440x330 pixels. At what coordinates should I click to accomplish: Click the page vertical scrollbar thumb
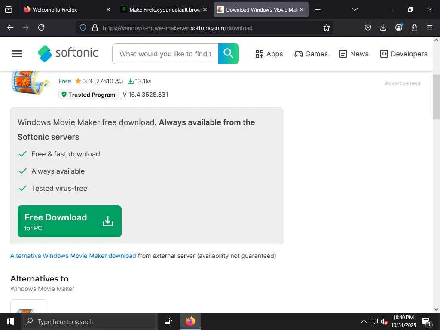(436, 97)
